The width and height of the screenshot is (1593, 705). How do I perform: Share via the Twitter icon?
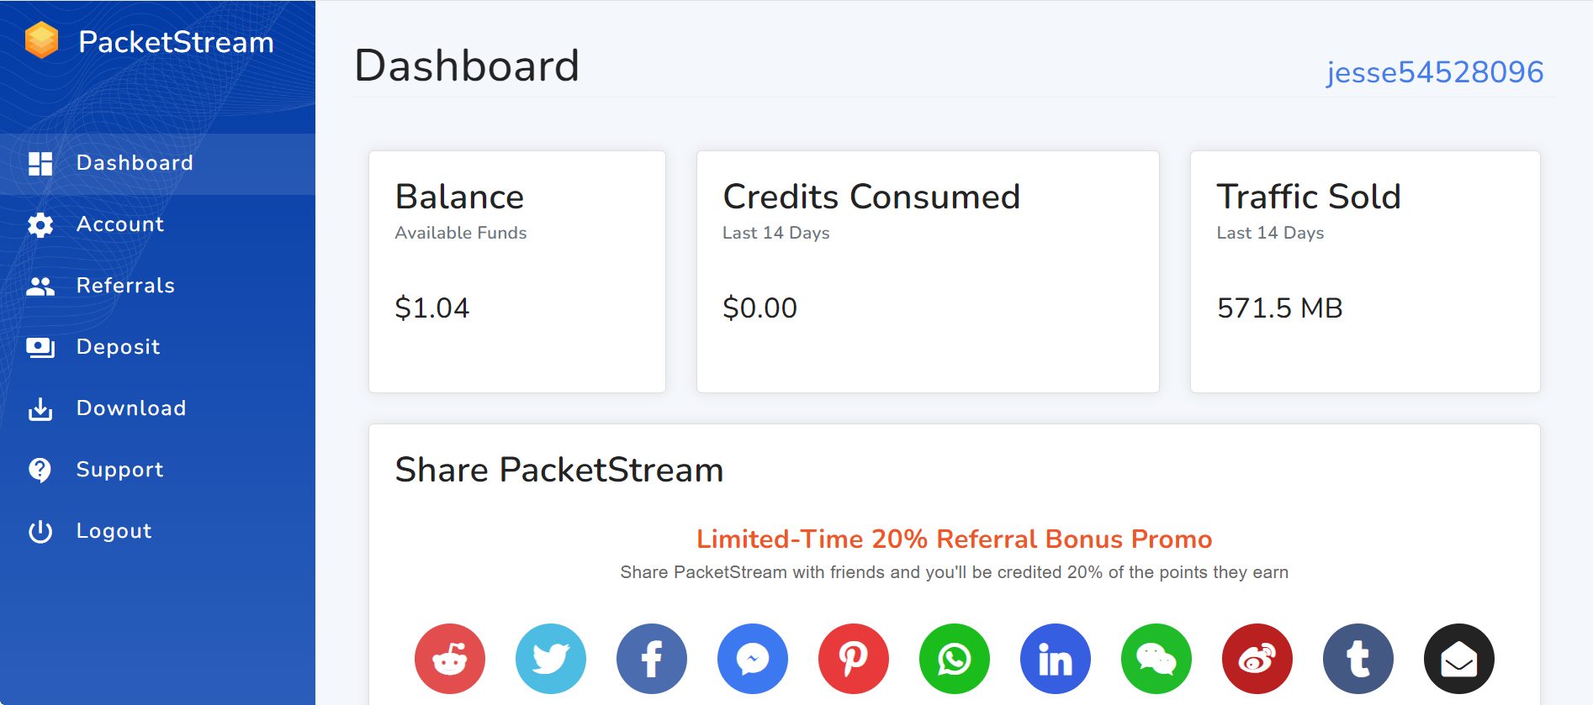coord(551,659)
